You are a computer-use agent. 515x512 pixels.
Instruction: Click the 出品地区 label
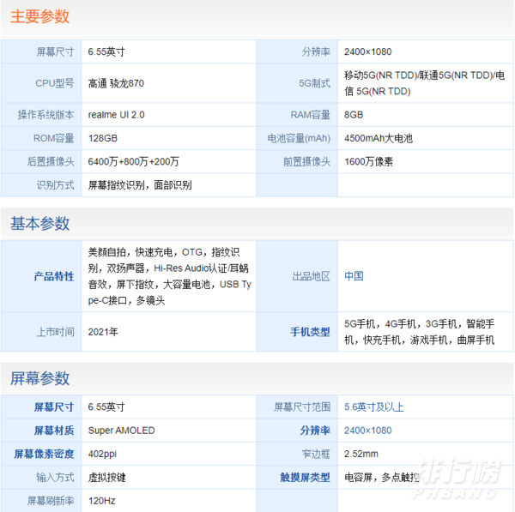311,276
